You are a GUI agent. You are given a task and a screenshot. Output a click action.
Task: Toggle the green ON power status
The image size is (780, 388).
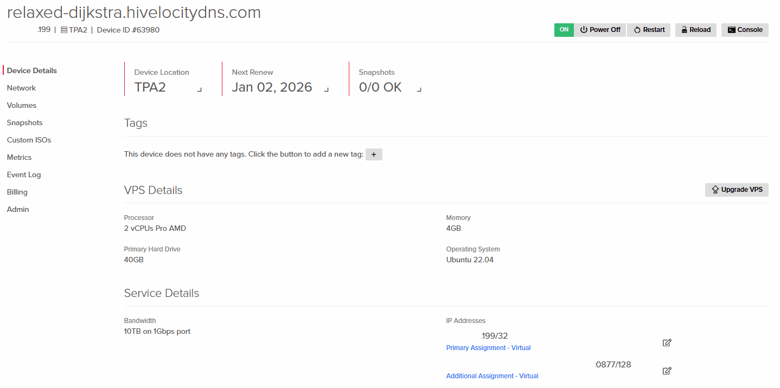pyautogui.click(x=564, y=30)
